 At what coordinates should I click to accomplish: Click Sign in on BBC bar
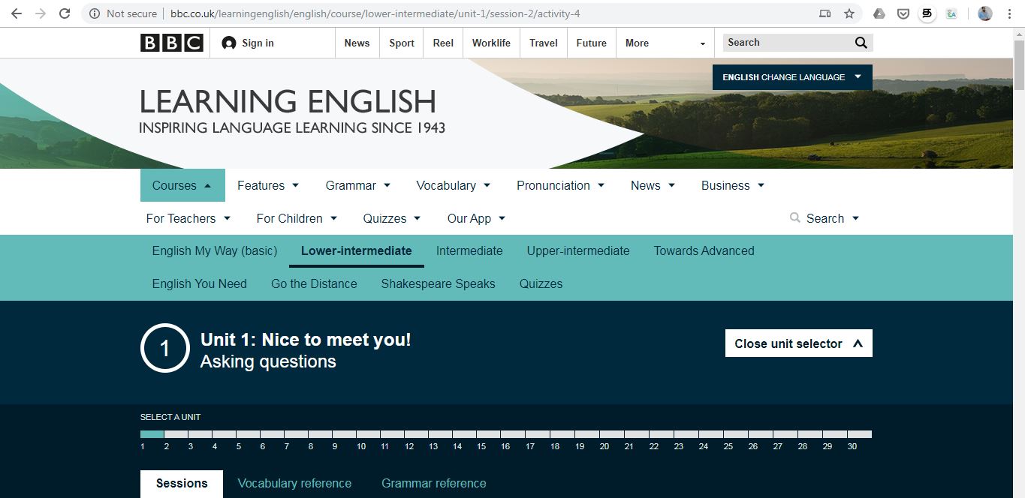248,43
